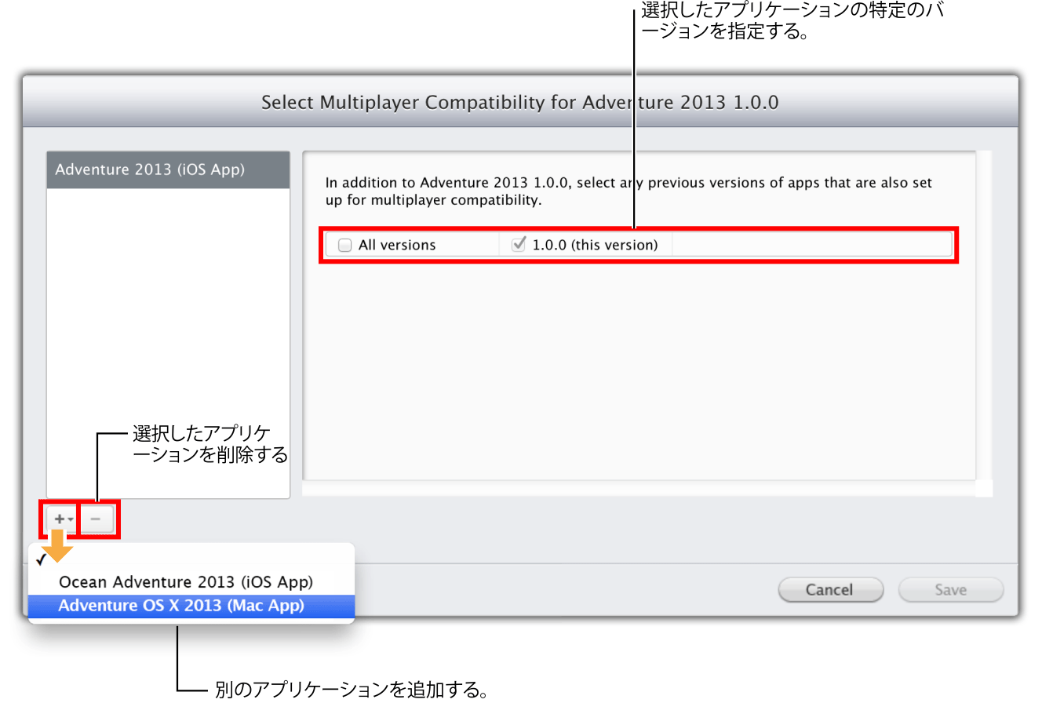Choose Ocean Adventure 2013 (iOS App) from popup
Screen dimensions: 1042x703
pos(186,582)
